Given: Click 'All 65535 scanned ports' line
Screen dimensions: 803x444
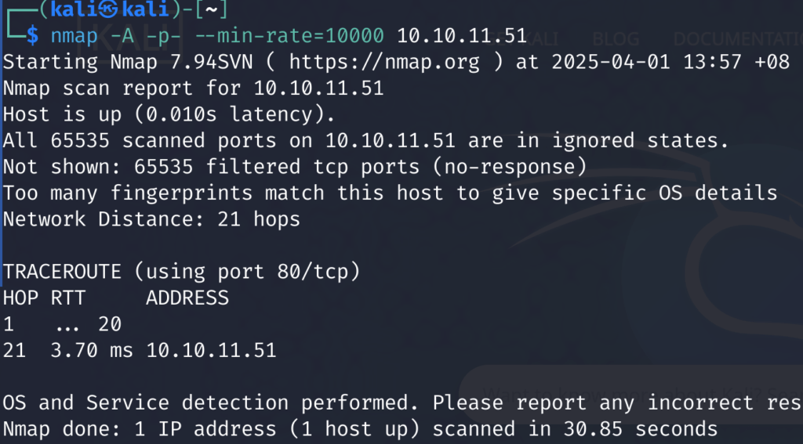Looking at the screenshot, I should click(x=365, y=140).
